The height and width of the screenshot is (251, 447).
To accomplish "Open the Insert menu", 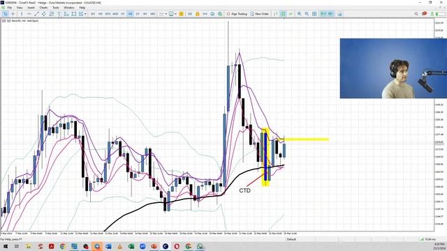I will tap(31, 8).
